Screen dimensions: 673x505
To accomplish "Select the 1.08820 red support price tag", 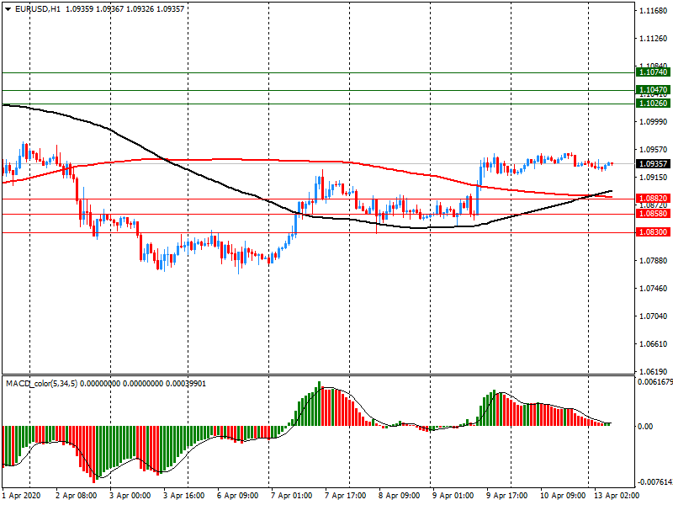I will pos(653,199).
